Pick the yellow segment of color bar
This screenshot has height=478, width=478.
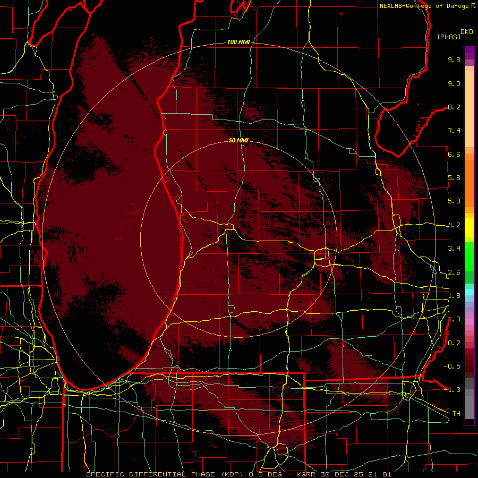point(469,227)
